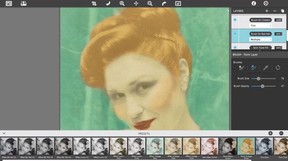Click the Redo arrow in the toolbar
The width and height of the screenshot is (288, 161).
pyautogui.click(x=164, y=3)
